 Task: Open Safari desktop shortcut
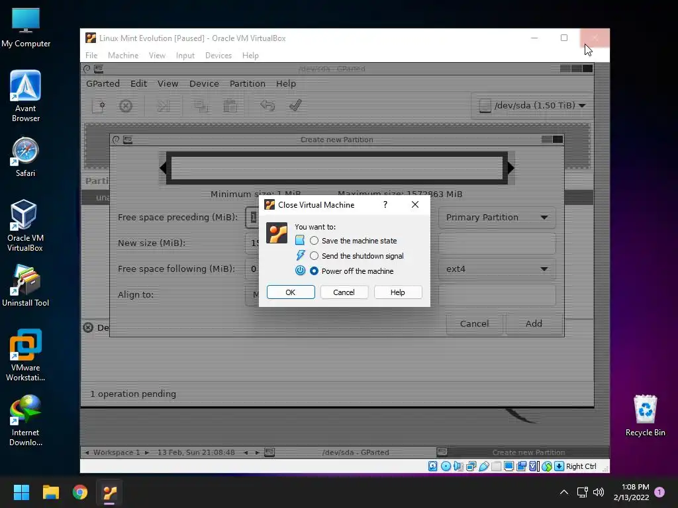coord(26,157)
